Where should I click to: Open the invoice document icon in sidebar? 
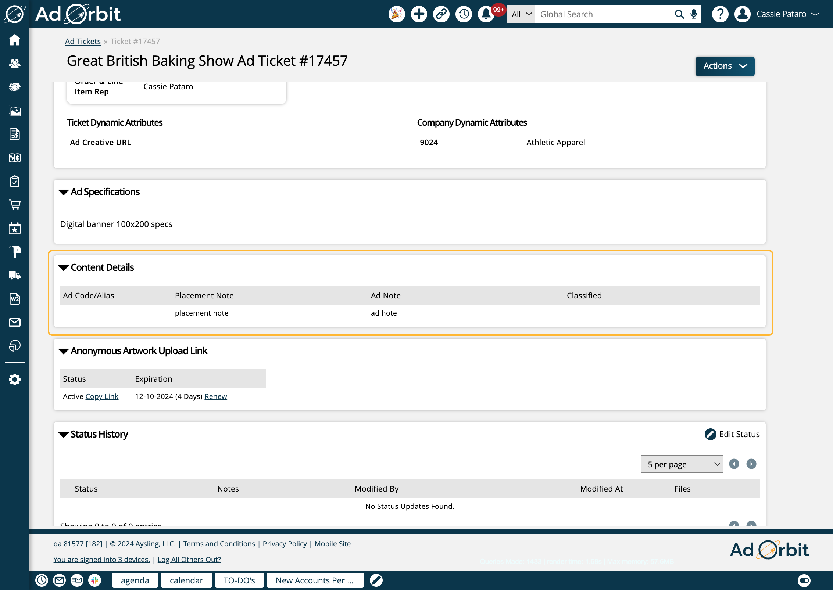[x=15, y=134]
